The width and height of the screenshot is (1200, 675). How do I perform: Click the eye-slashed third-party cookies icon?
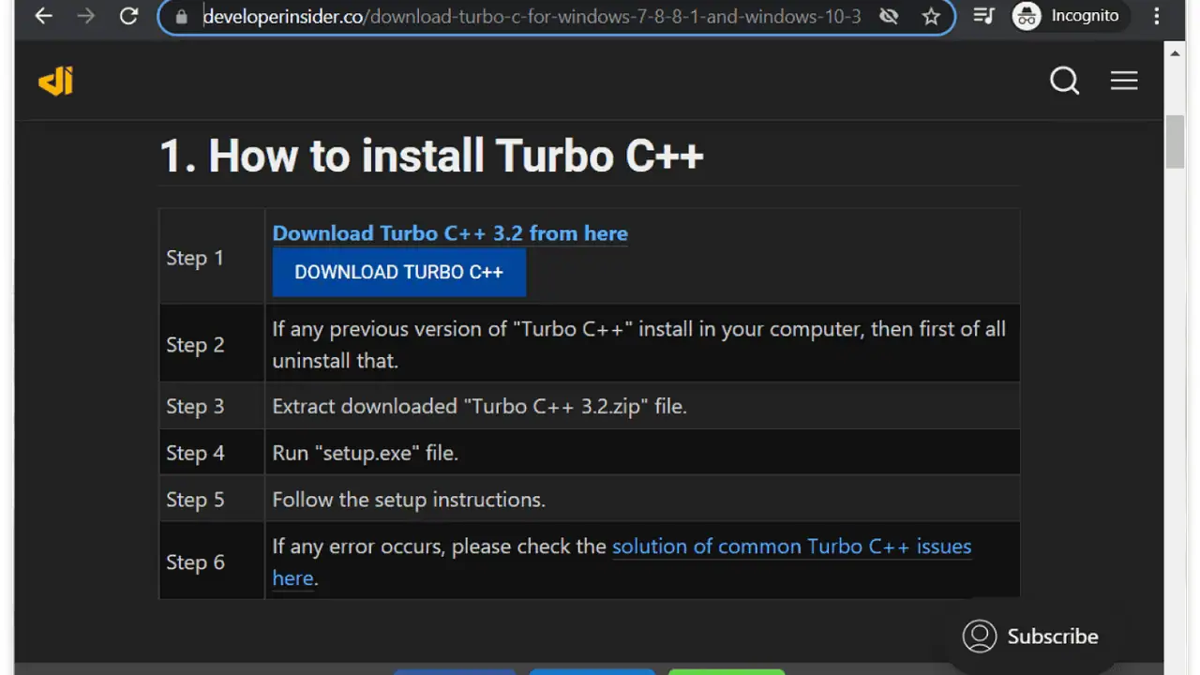pos(889,16)
